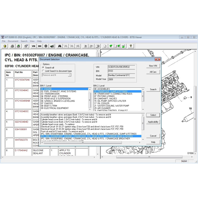
Task: Click the Select button
Action: click(x=153, y=115)
